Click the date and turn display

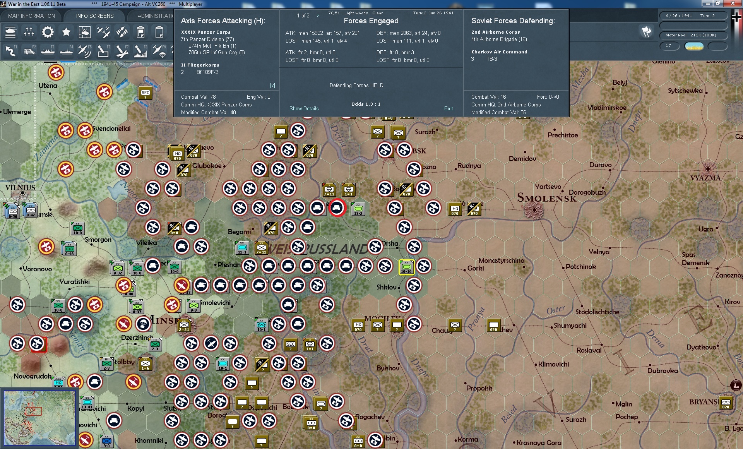tap(693, 16)
